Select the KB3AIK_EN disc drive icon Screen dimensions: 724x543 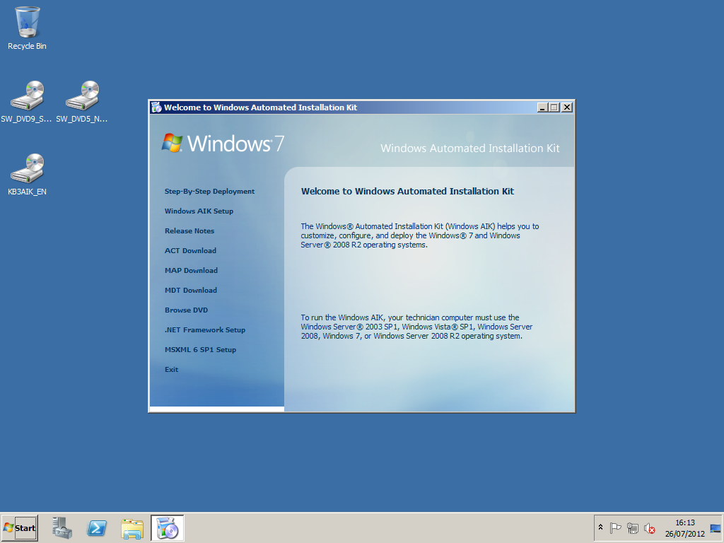tap(27, 175)
